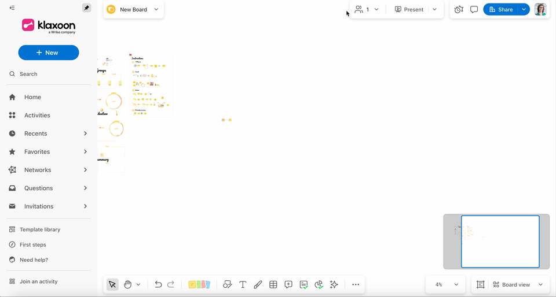Open the question form icon with checkmark
The width and height of the screenshot is (556, 297).
pyautogui.click(x=303, y=285)
